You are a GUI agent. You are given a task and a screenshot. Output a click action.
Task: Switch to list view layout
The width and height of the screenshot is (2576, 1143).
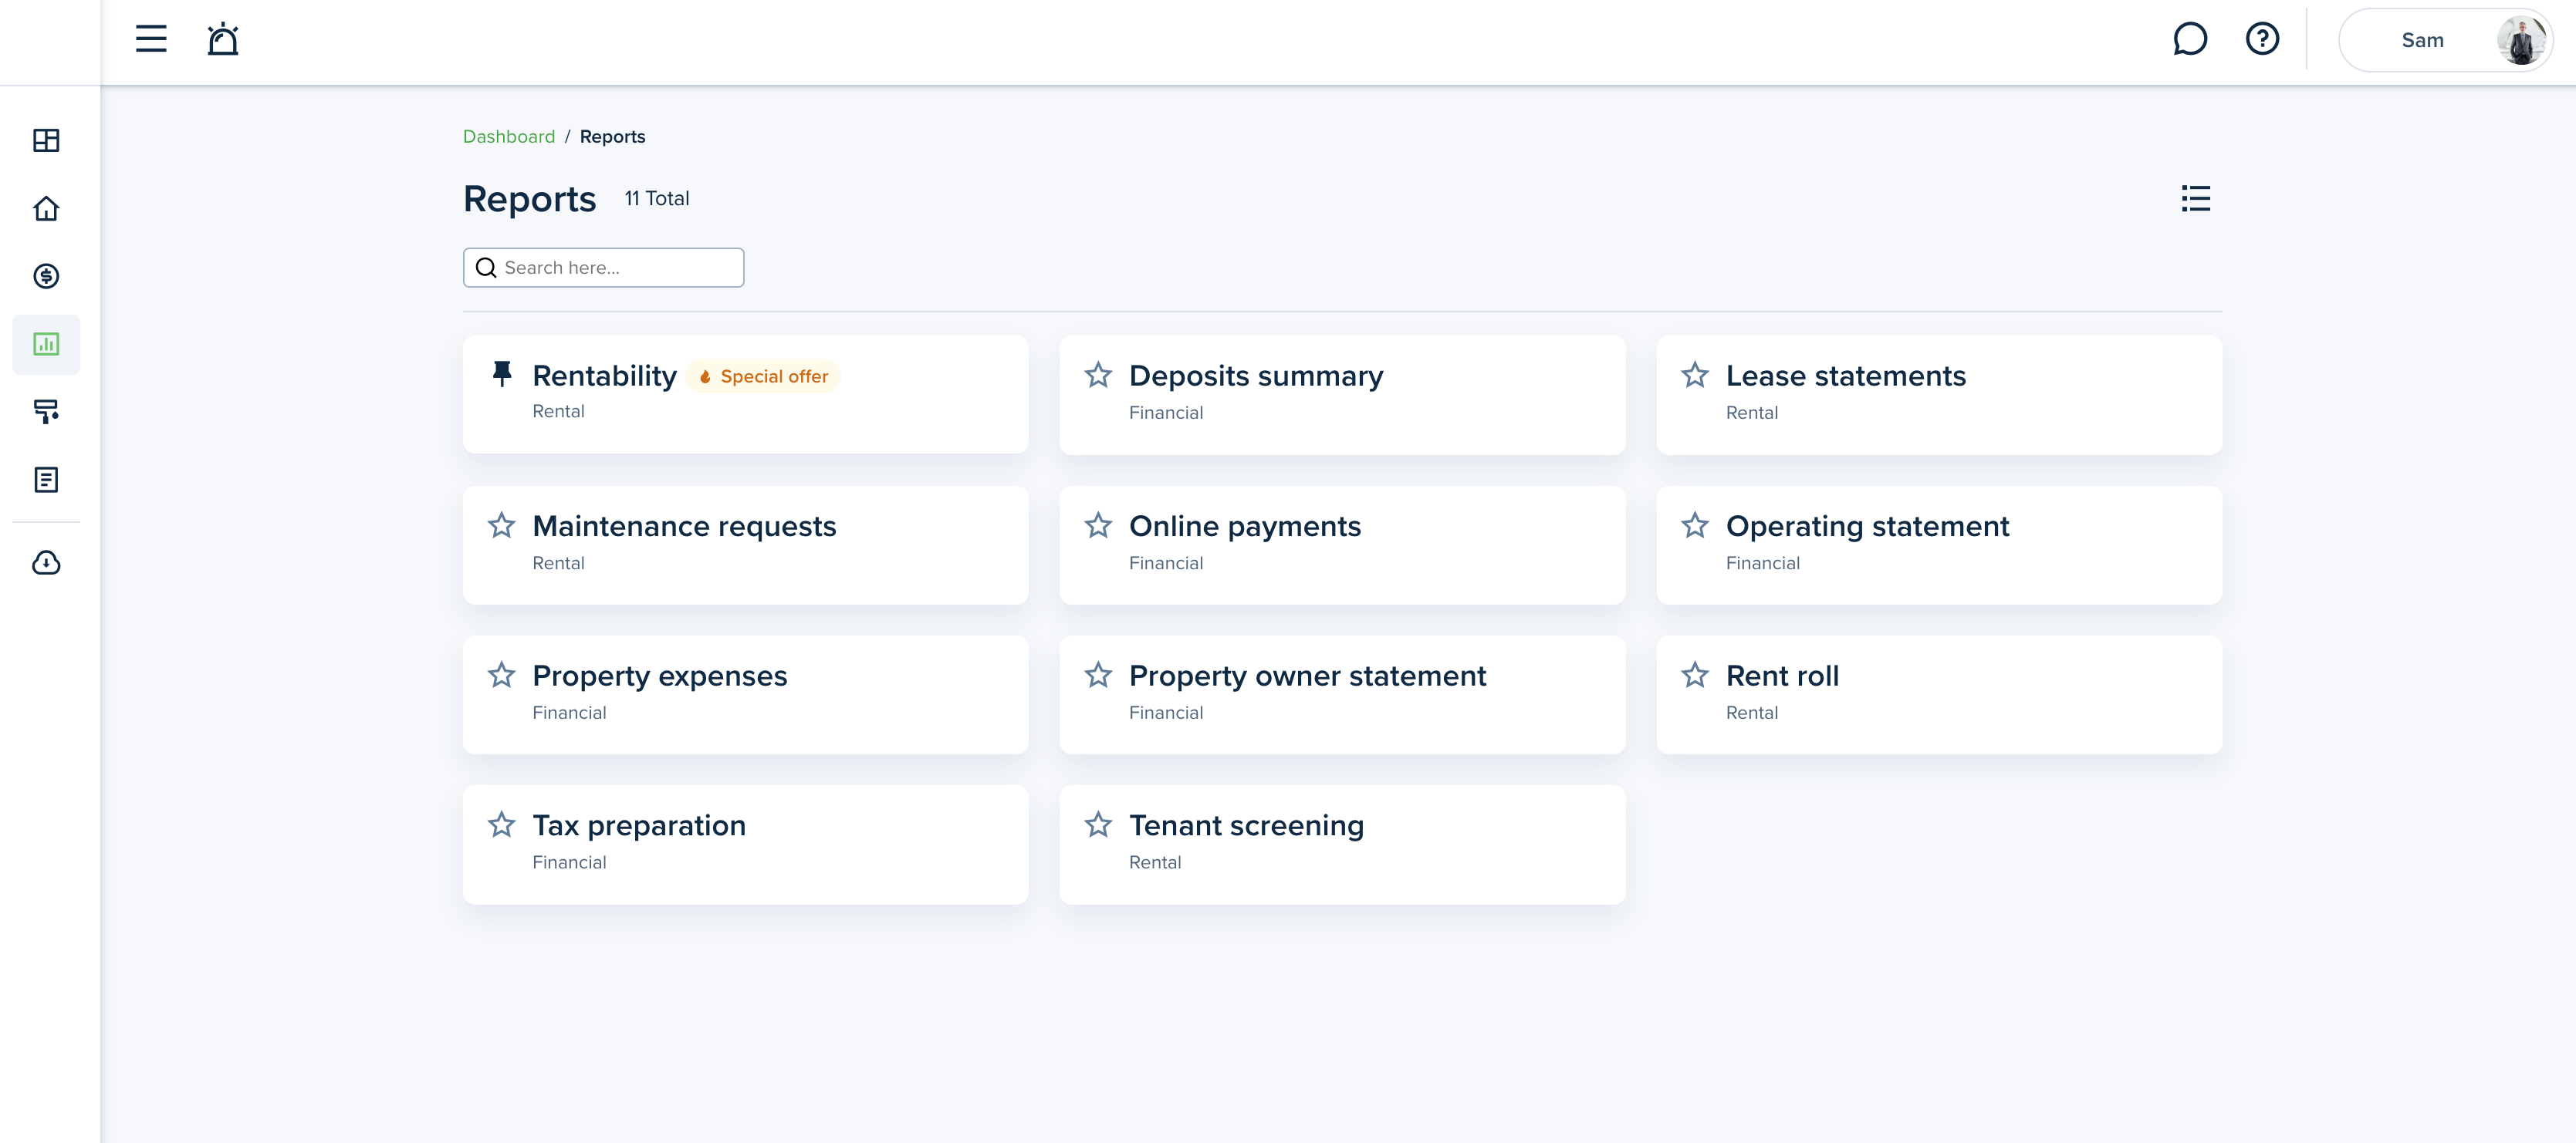pos(2195,199)
